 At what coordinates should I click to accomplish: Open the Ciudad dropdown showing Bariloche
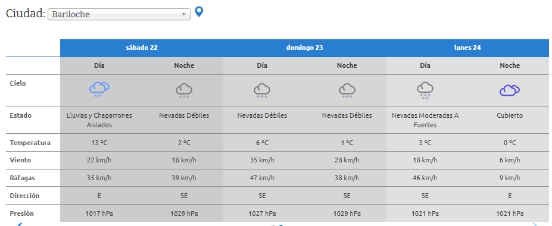[119, 14]
